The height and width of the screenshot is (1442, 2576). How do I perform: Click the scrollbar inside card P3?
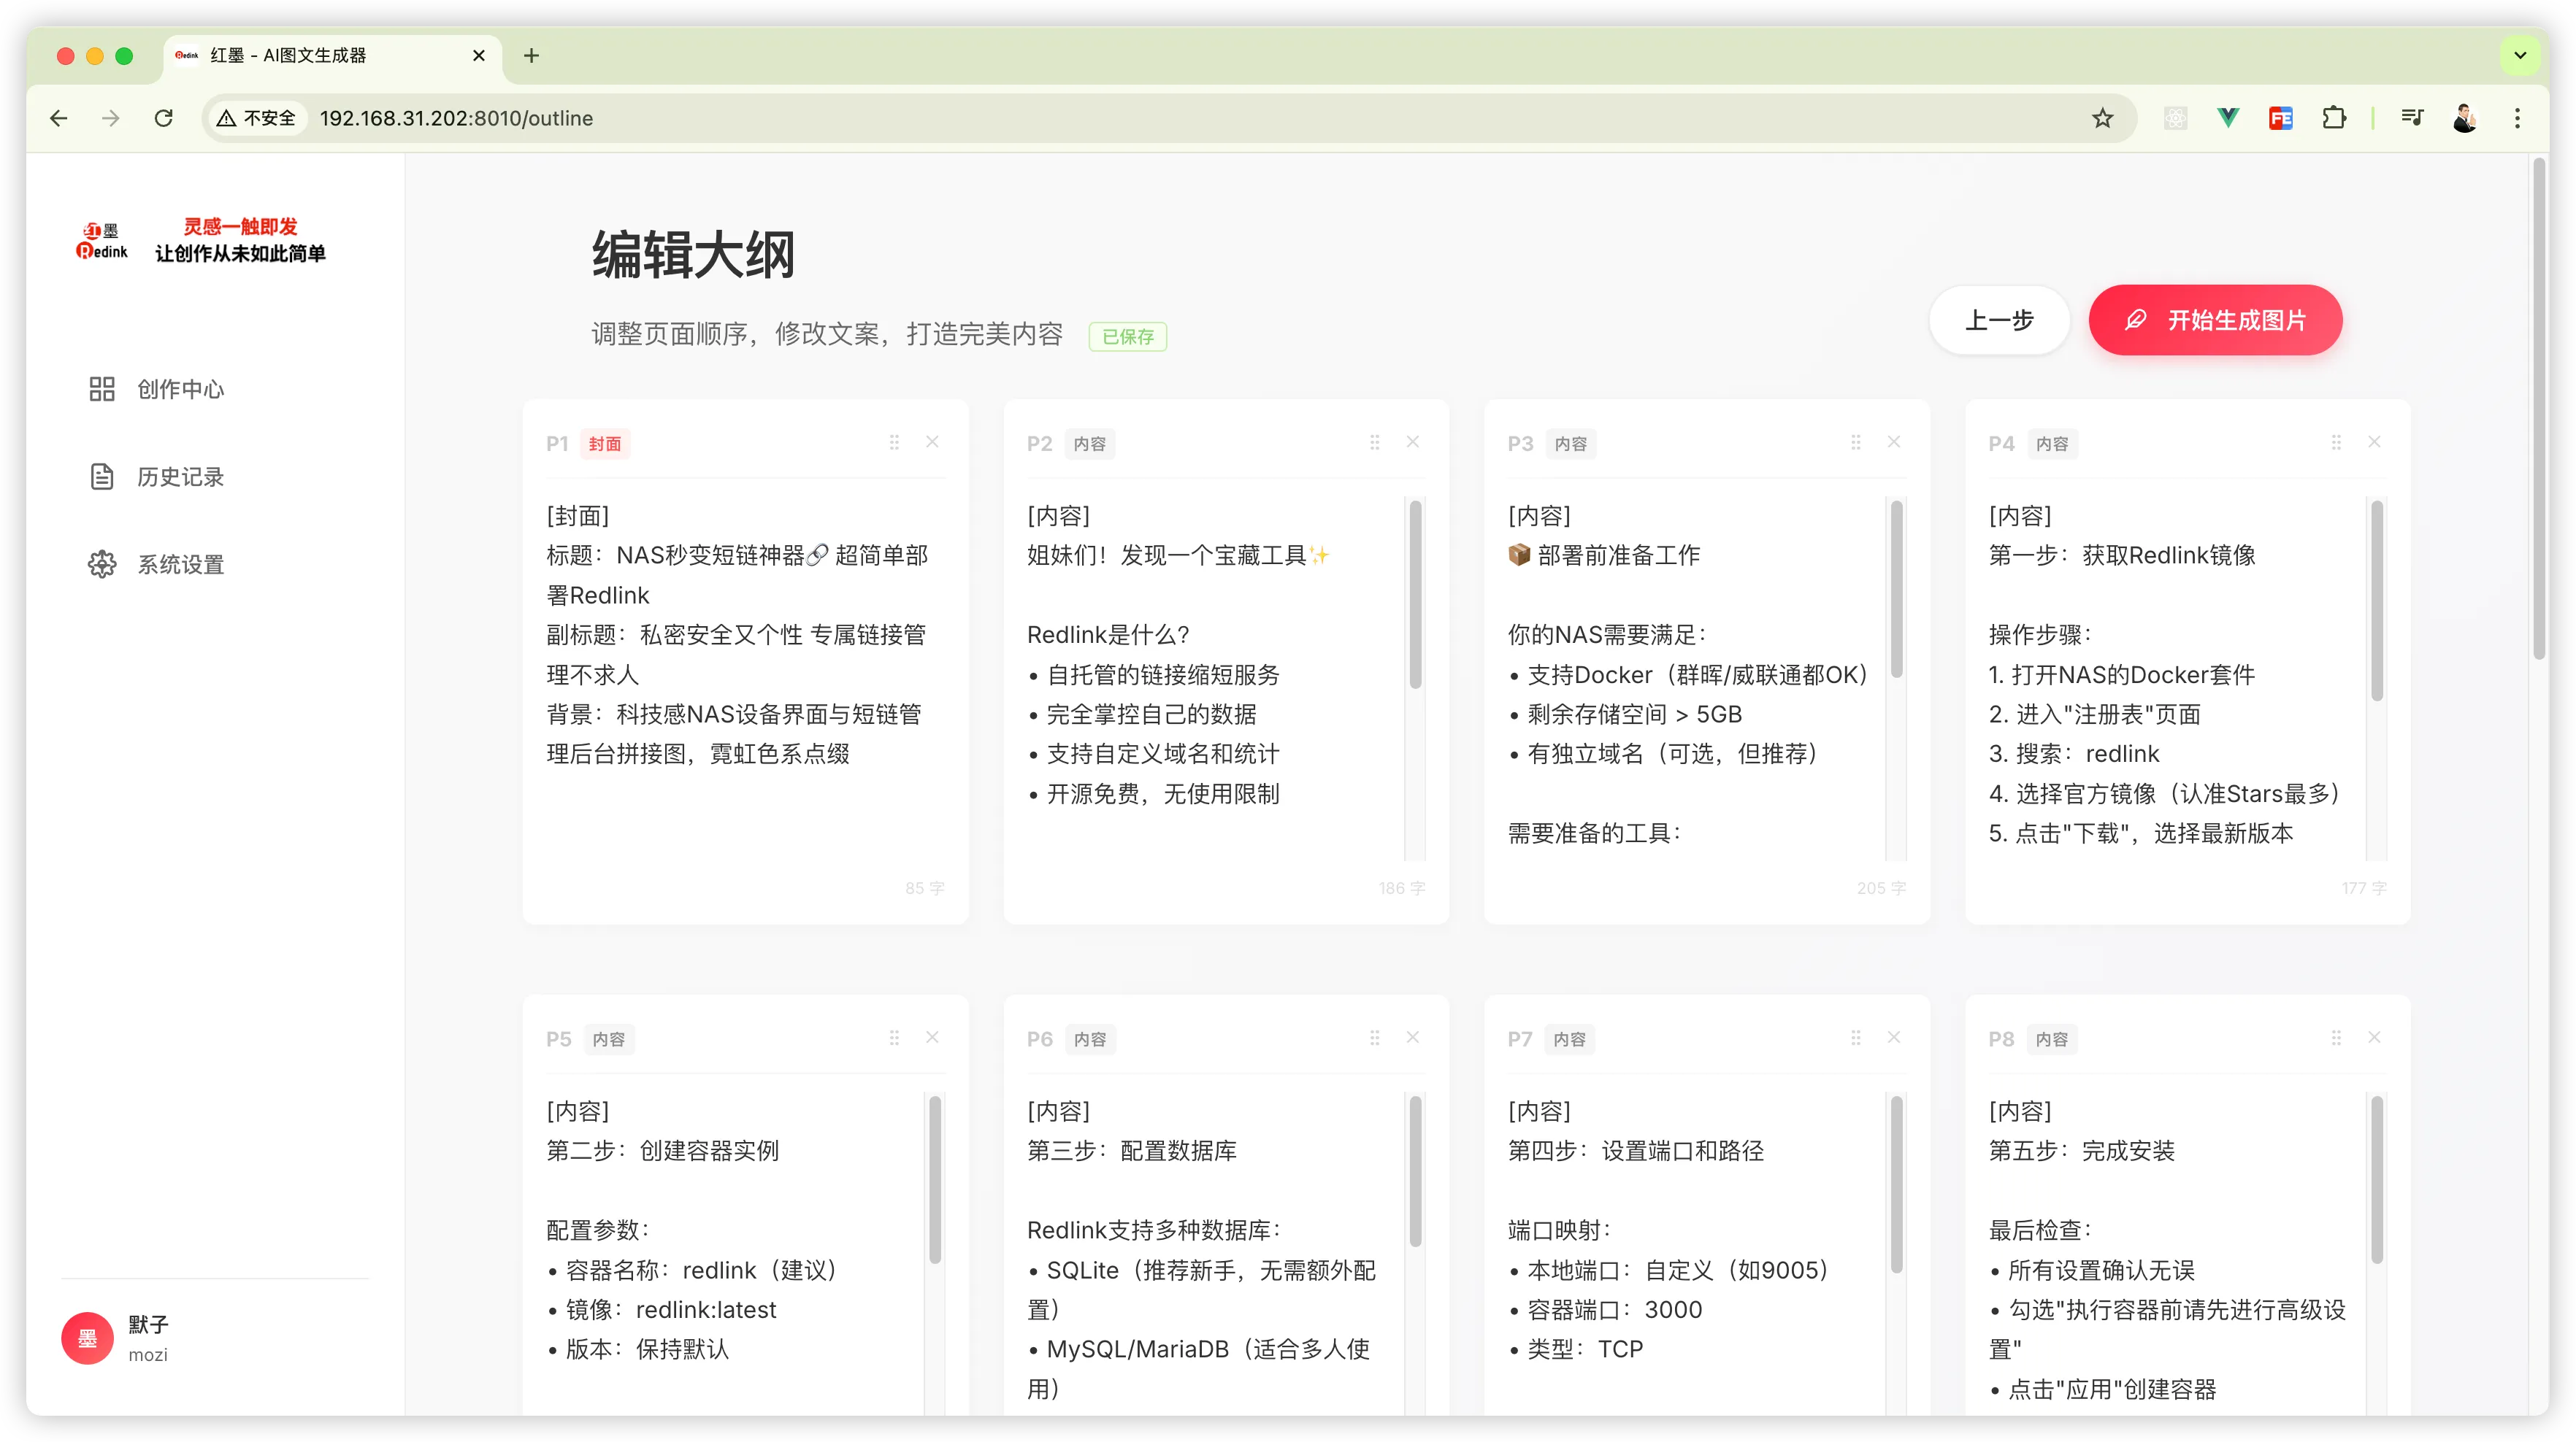tap(1896, 590)
